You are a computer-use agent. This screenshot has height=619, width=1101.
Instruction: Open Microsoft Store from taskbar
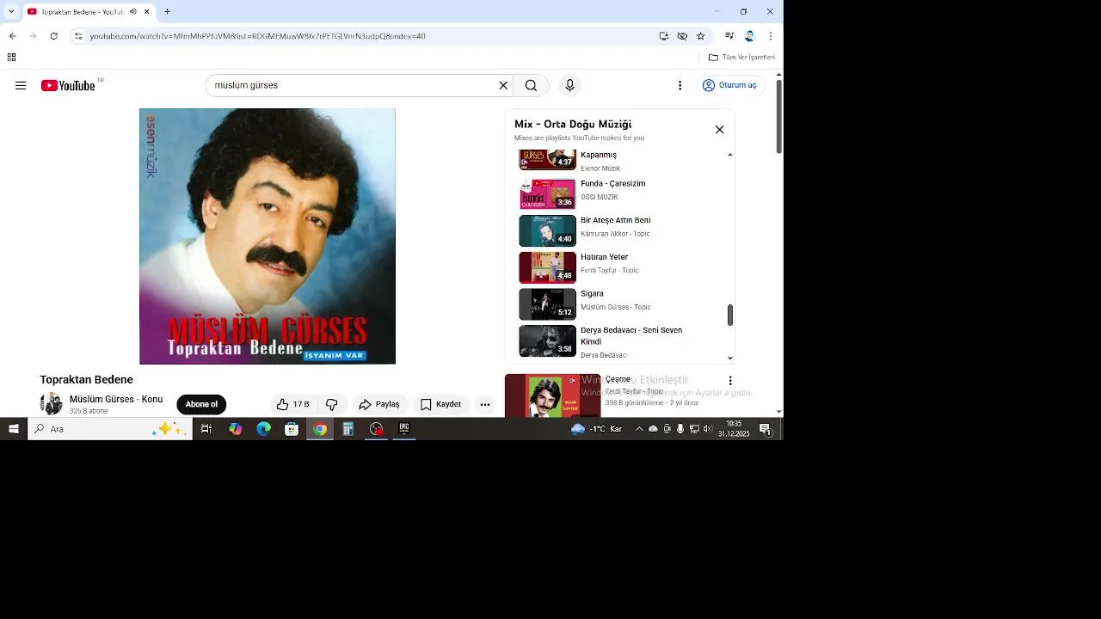point(292,429)
